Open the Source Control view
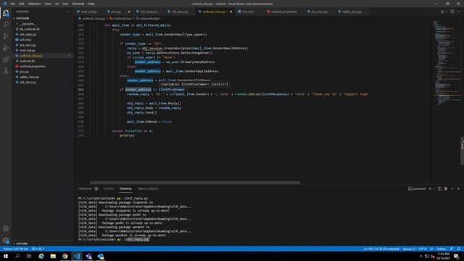Image resolution: width=464 pixels, height=261 pixels. click(x=6, y=36)
